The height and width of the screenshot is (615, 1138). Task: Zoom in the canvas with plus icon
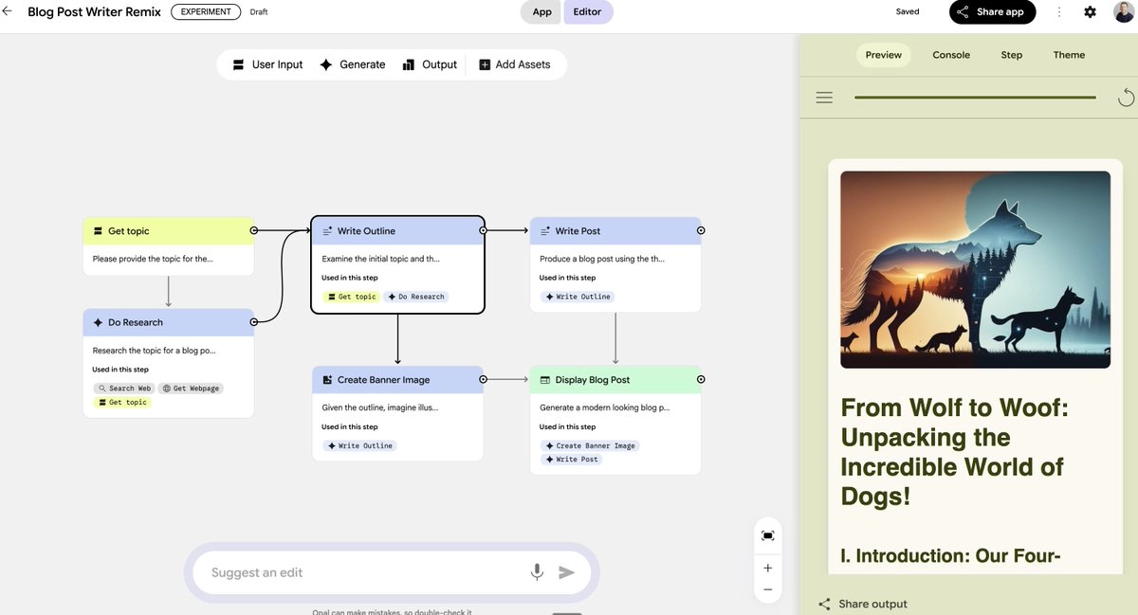pos(767,568)
